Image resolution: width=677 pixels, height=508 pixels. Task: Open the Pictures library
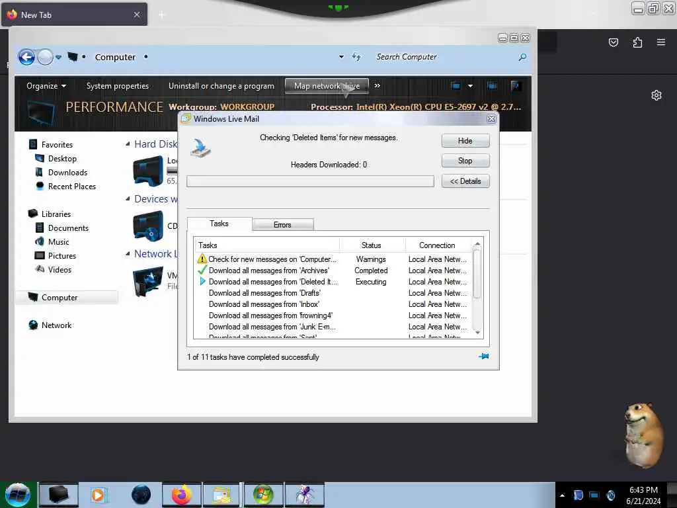[61, 255]
